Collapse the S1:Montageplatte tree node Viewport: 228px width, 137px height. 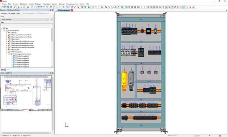7,52
